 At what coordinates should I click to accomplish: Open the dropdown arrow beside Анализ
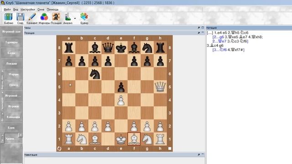click(x=75, y=18)
